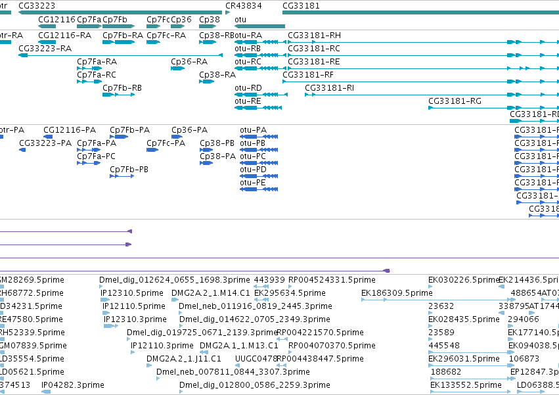This screenshot has width=559, height=395.
Task: Select the CG33223-PA protein label
Action: click(x=45, y=143)
